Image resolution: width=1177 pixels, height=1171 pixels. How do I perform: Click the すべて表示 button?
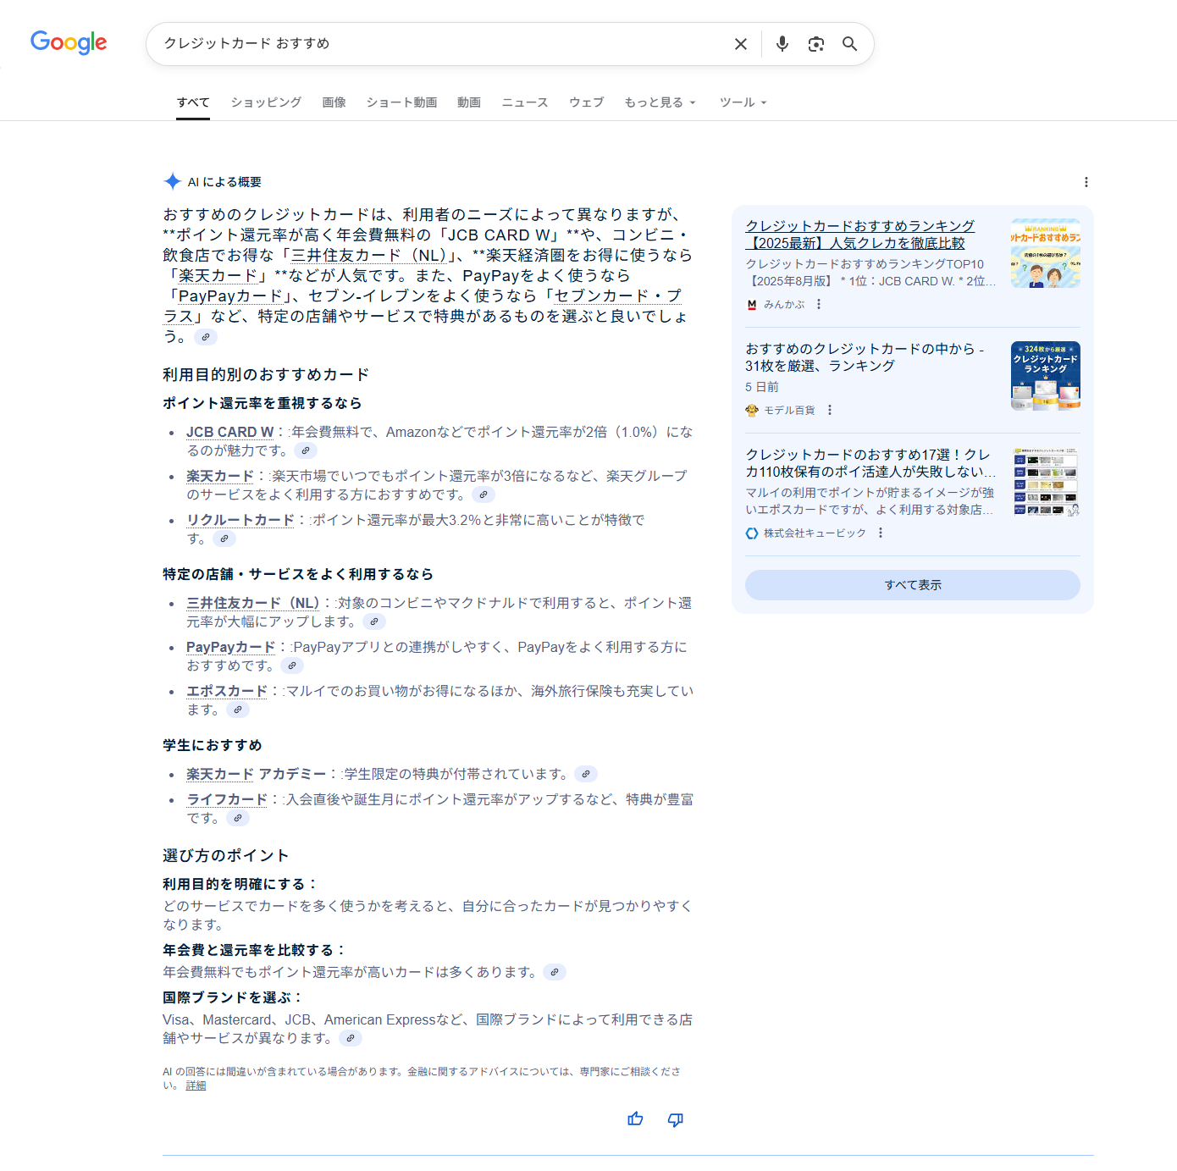pyautogui.click(x=913, y=585)
